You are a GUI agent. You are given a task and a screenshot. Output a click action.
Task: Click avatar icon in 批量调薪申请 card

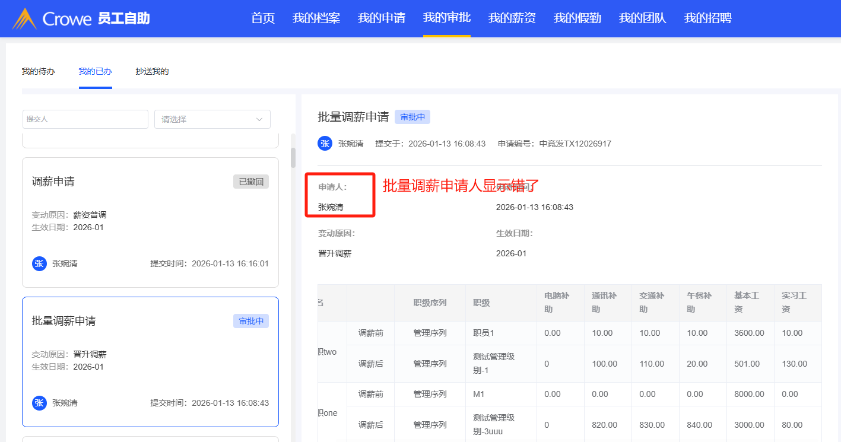(x=39, y=403)
